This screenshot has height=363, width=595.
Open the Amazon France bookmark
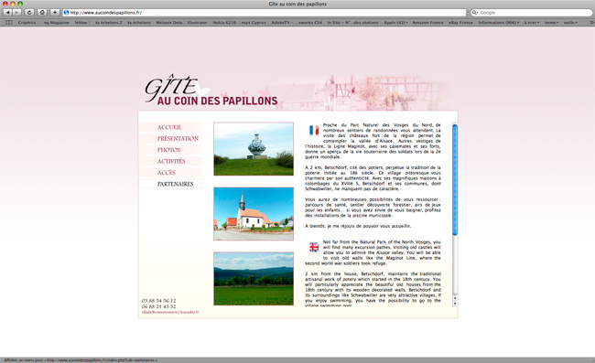point(427,23)
